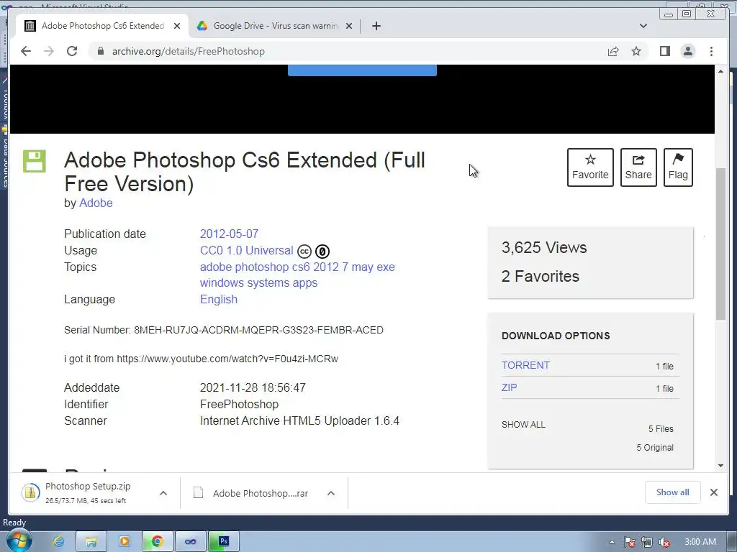This screenshot has width=737, height=552.
Task: Open the Chrome three-dot menu
Action: click(711, 51)
